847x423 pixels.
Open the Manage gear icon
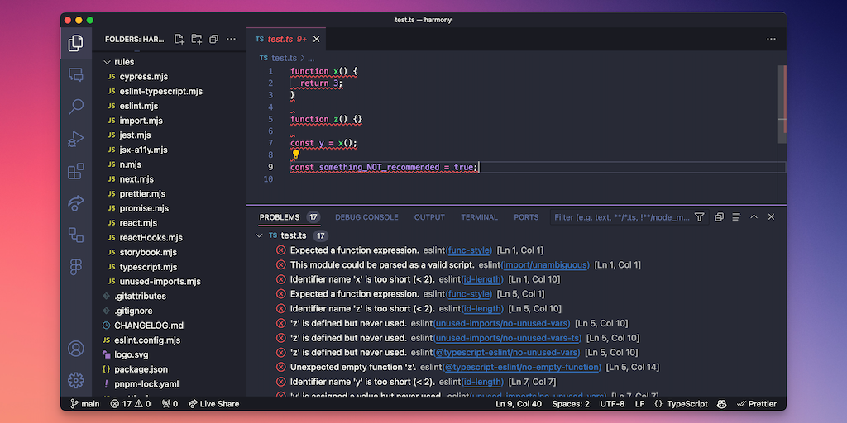point(76,380)
